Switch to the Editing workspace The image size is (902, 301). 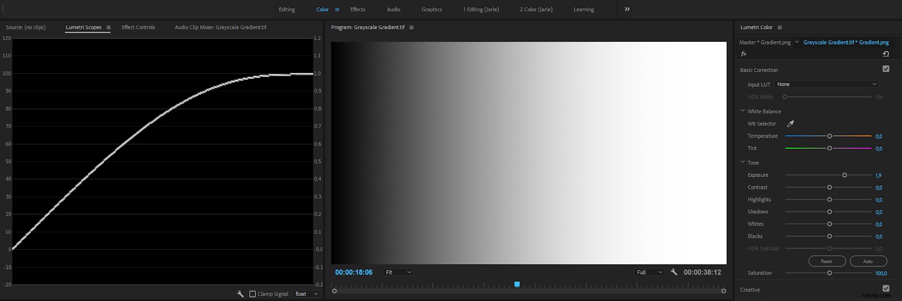pos(287,10)
